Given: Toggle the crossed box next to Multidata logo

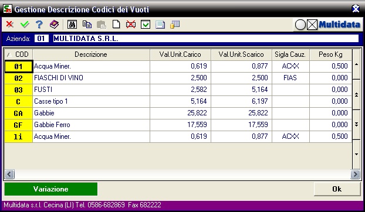Looking at the screenshot, I should pyautogui.click(x=312, y=25).
